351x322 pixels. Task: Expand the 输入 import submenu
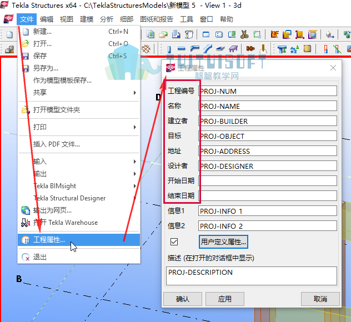pos(79,162)
